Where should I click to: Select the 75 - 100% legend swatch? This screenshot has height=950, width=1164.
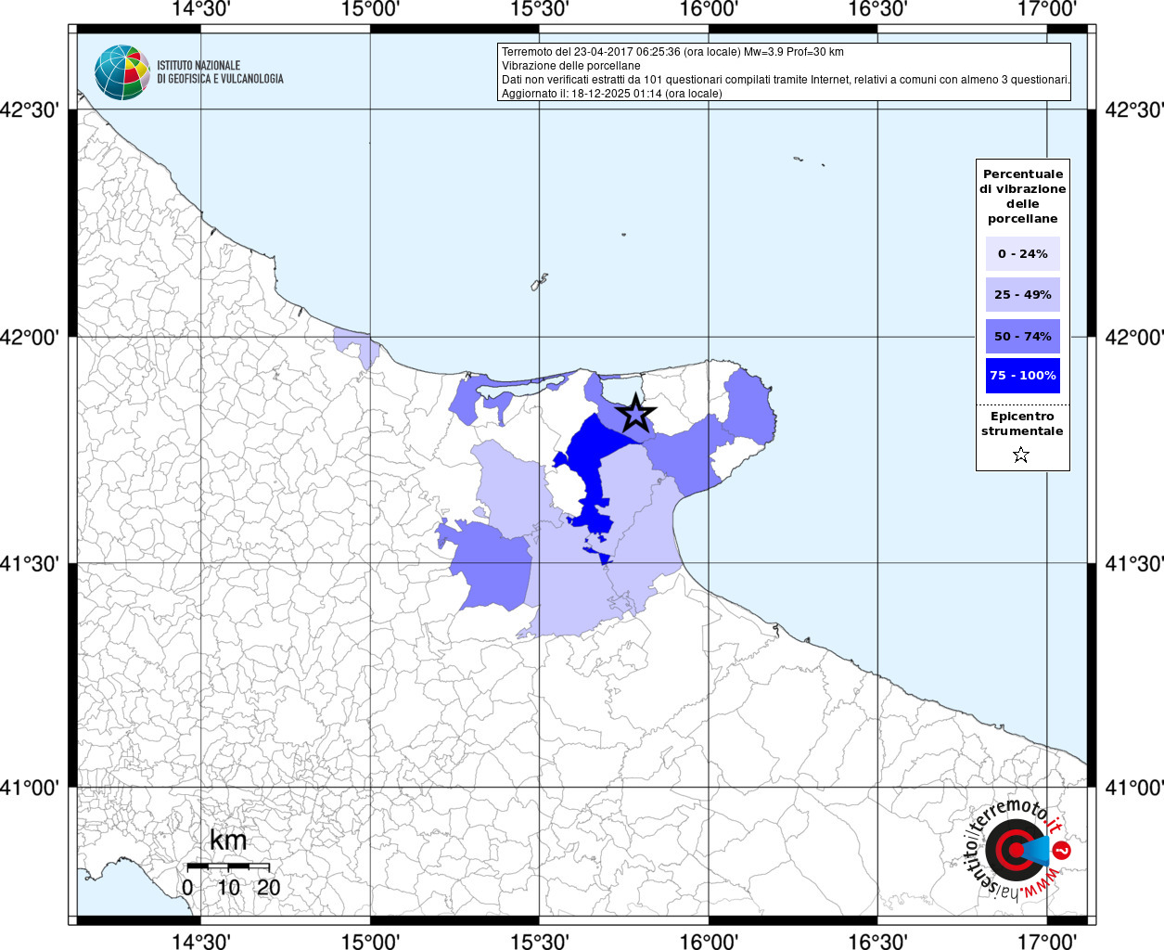1022,376
